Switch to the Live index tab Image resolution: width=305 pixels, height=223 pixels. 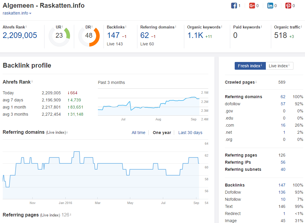pyautogui.click(x=279, y=66)
